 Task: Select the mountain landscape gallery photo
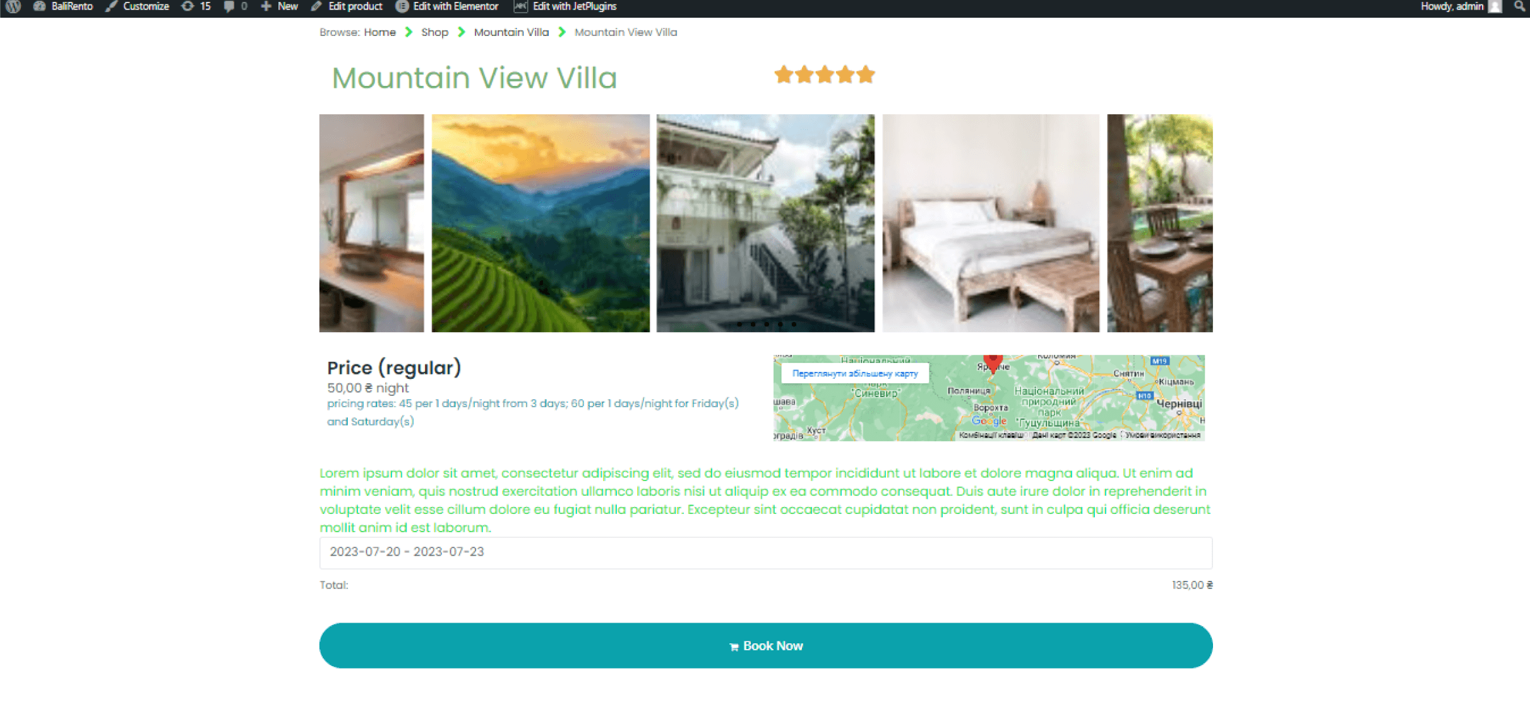(x=541, y=223)
